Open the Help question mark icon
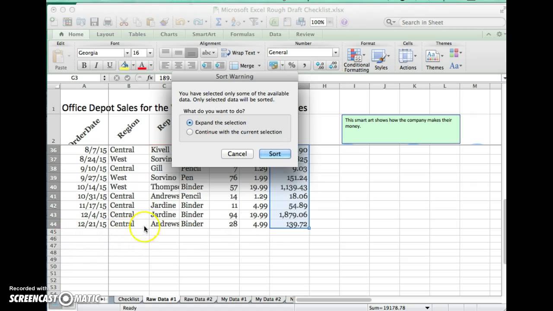The height and width of the screenshot is (311, 553). (344, 22)
